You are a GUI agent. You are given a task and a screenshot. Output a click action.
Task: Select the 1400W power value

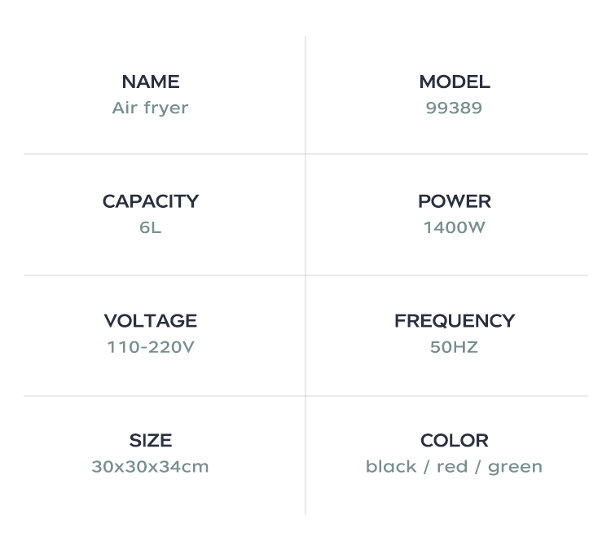(x=454, y=227)
